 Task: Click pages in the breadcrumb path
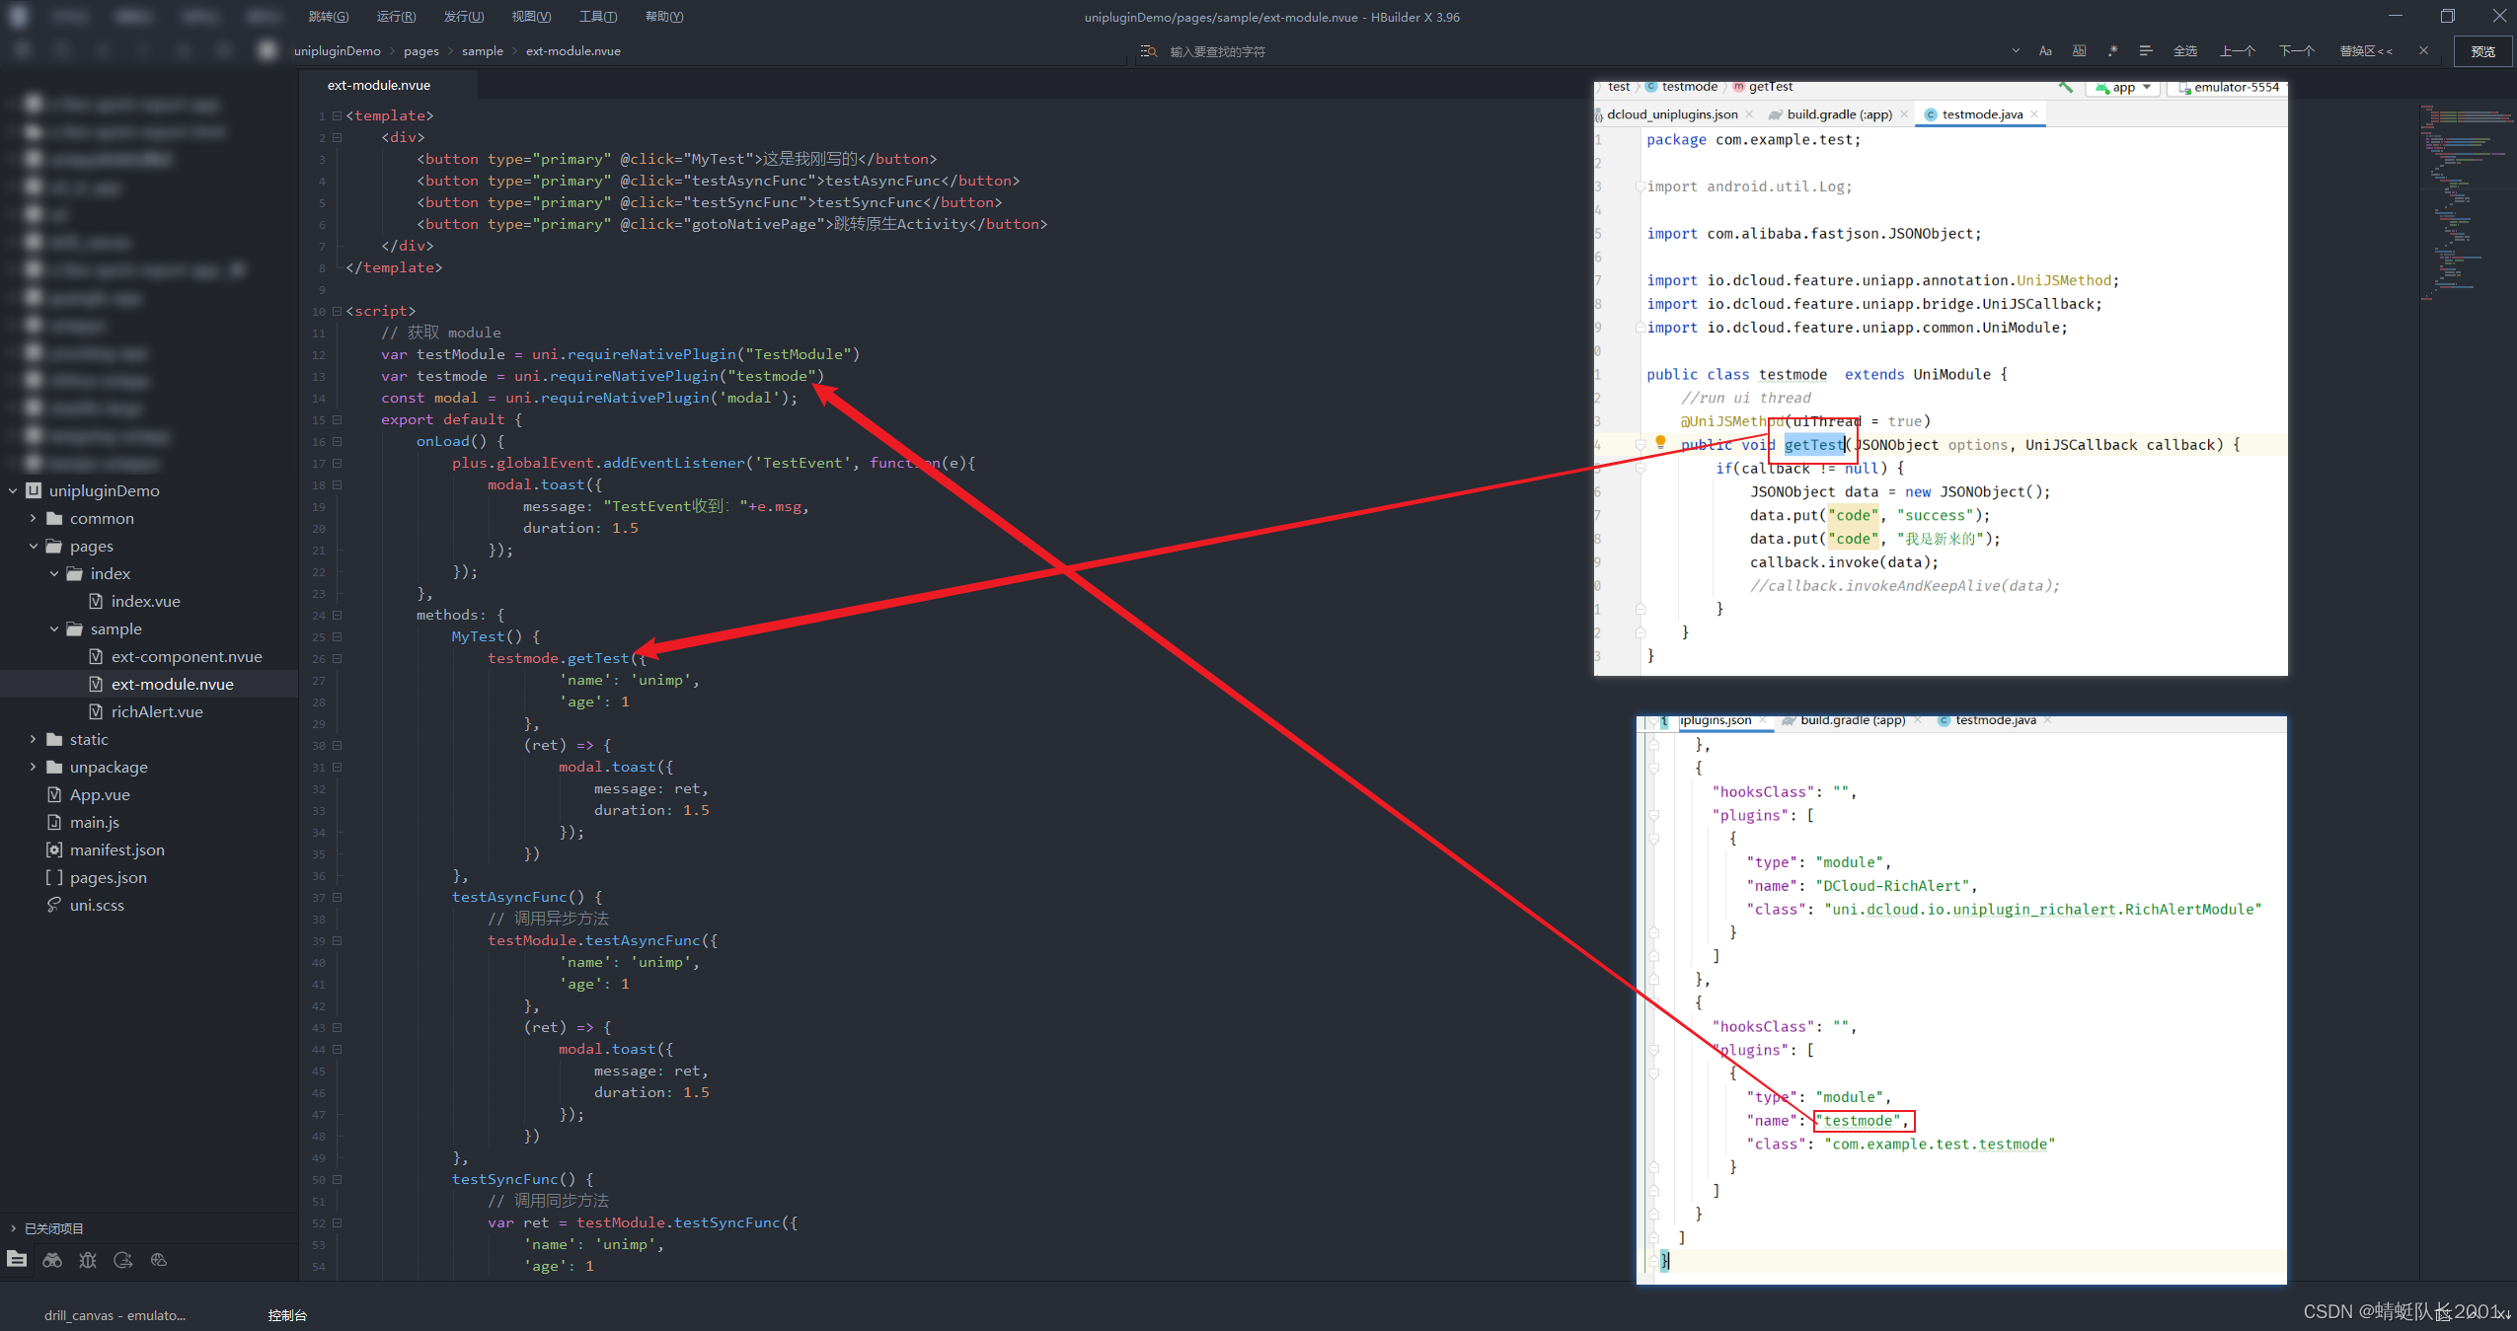tap(421, 51)
